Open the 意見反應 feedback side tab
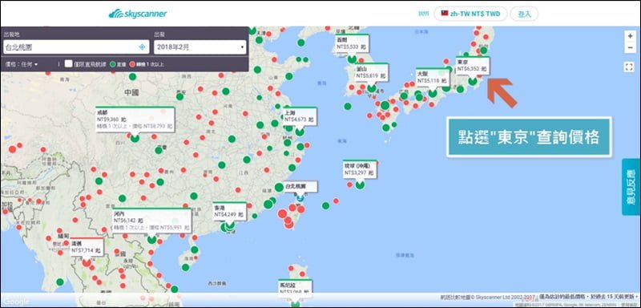641x308 pixels. coord(631,187)
